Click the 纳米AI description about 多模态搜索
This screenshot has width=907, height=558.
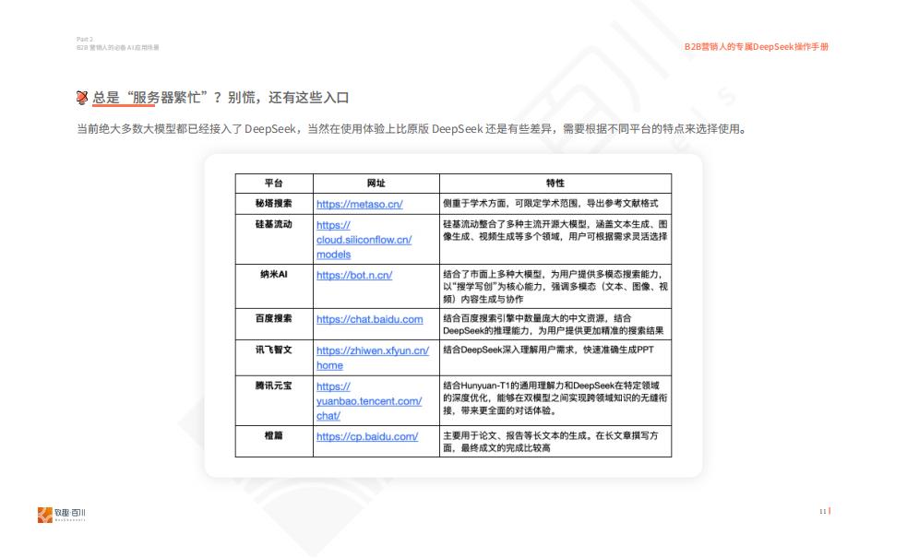click(555, 286)
